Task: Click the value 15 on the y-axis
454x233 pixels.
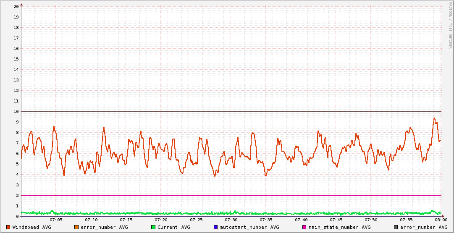Action: click(16, 59)
